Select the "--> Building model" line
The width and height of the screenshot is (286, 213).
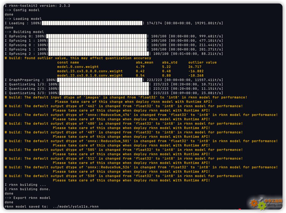coord(24,32)
